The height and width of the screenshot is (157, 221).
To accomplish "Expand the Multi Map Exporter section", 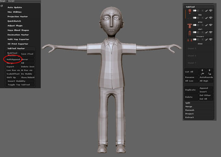I will click(18, 40).
